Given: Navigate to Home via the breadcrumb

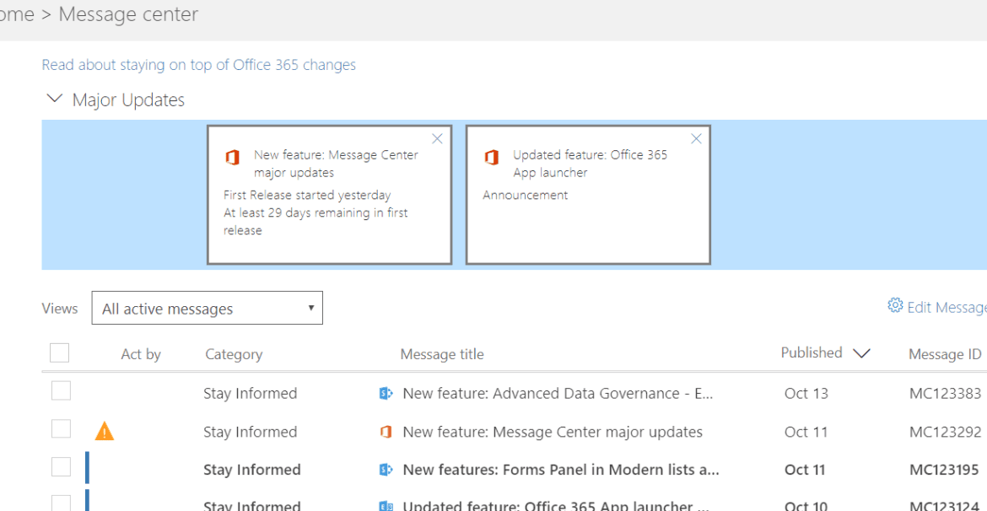Looking at the screenshot, I should 12,14.
